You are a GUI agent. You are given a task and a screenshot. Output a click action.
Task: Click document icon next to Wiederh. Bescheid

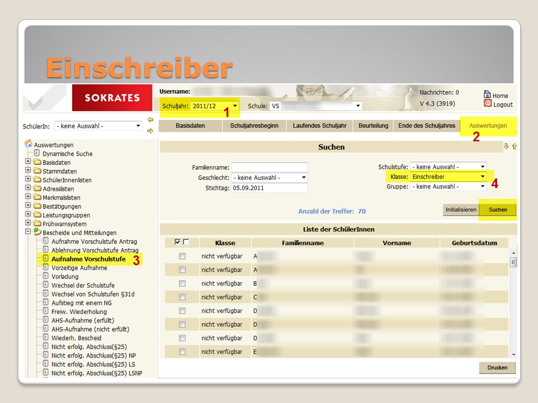pyautogui.click(x=46, y=337)
